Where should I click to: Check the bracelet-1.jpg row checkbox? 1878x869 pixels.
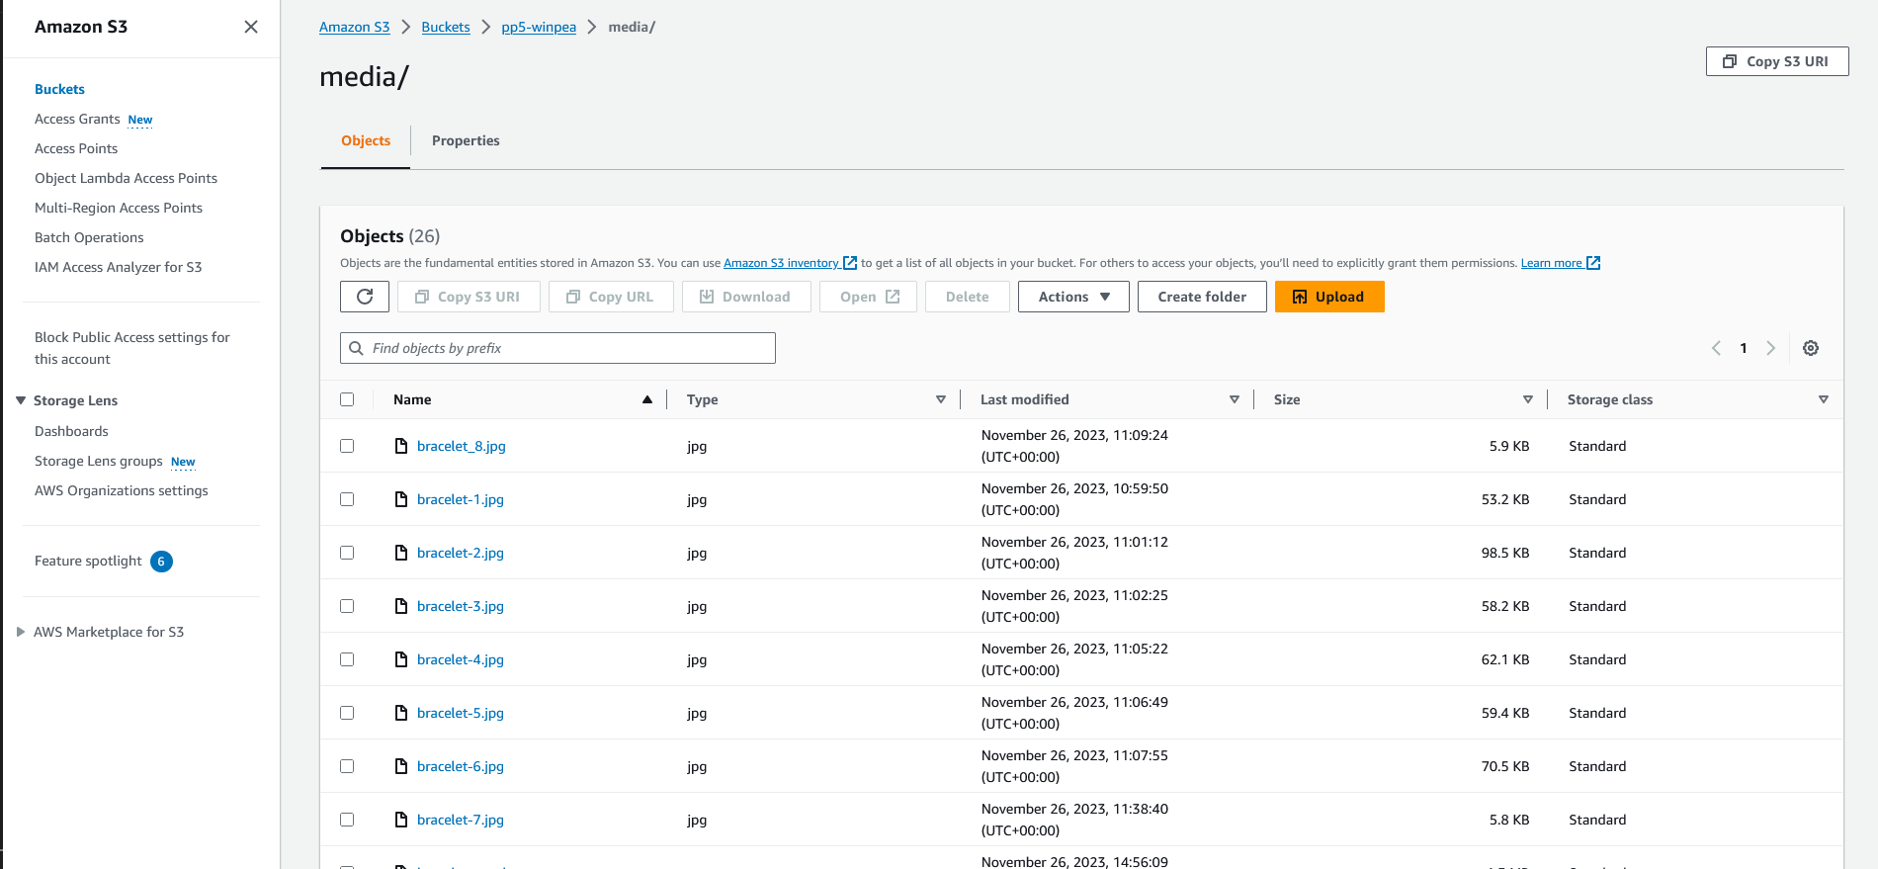point(347,499)
